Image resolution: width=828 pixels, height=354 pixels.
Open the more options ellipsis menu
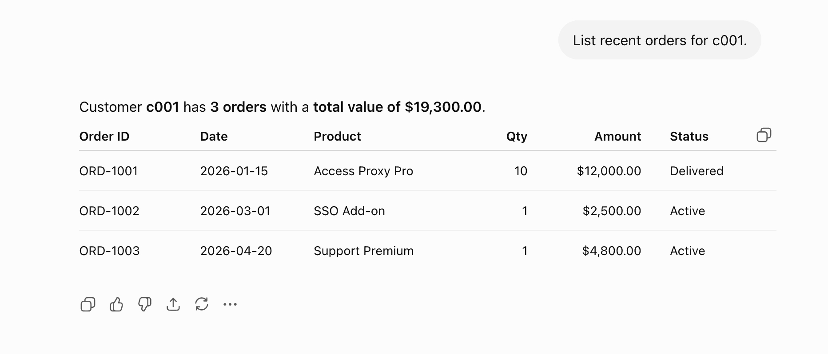coord(230,304)
